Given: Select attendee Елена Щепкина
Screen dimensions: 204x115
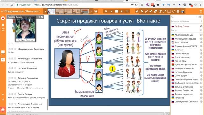Looking at the screenshot, I should [182, 57].
